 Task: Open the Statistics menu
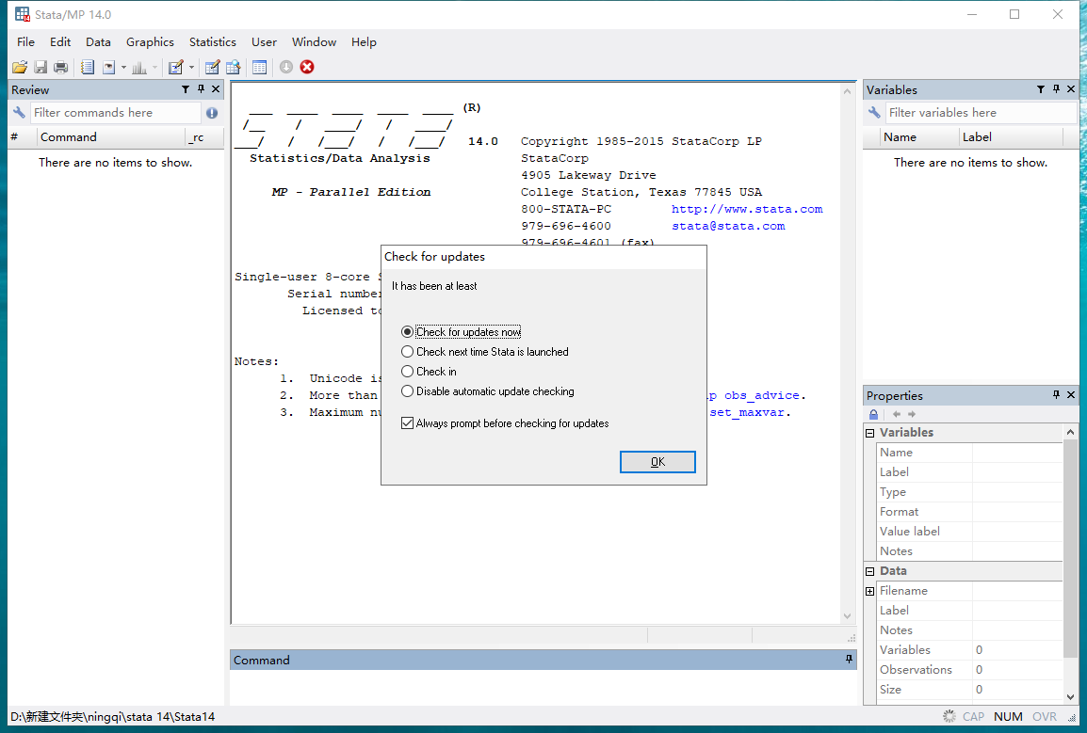click(x=213, y=42)
